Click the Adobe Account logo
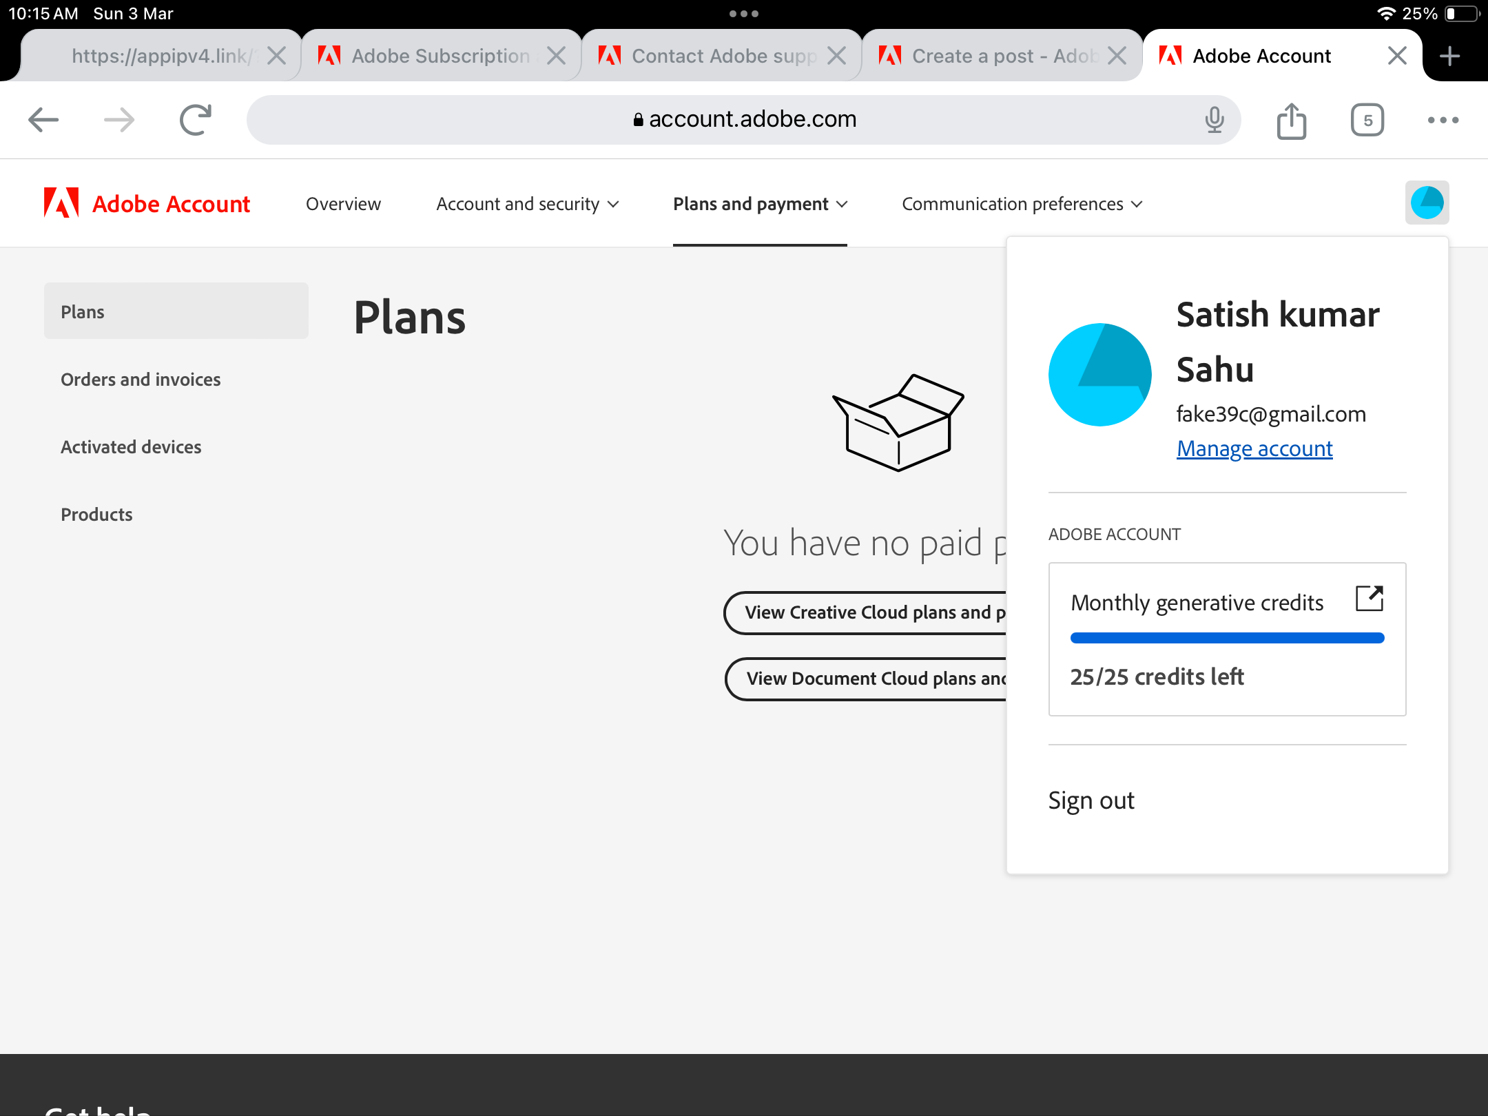This screenshot has height=1116, width=1488. pos(146,203)
